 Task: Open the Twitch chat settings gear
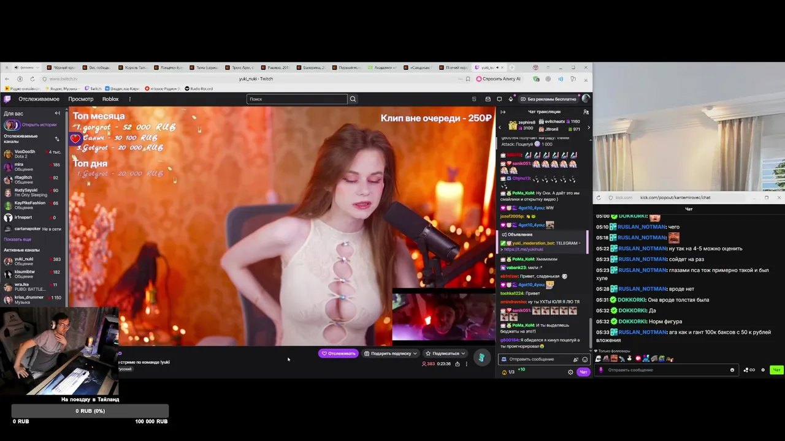[x=570, y=372]
